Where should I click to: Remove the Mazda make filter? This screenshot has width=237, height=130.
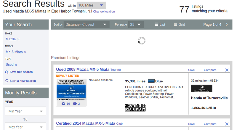[x=18, y=40]
